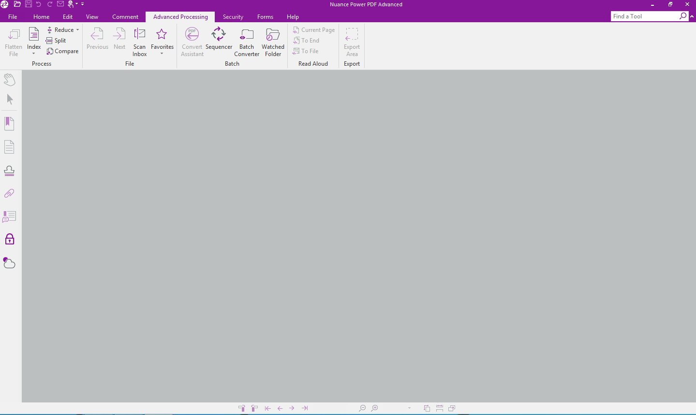The height and width of the screenshot is (415, 696).
Task: Switch to the Forms tab
Action: pos(265,17)
